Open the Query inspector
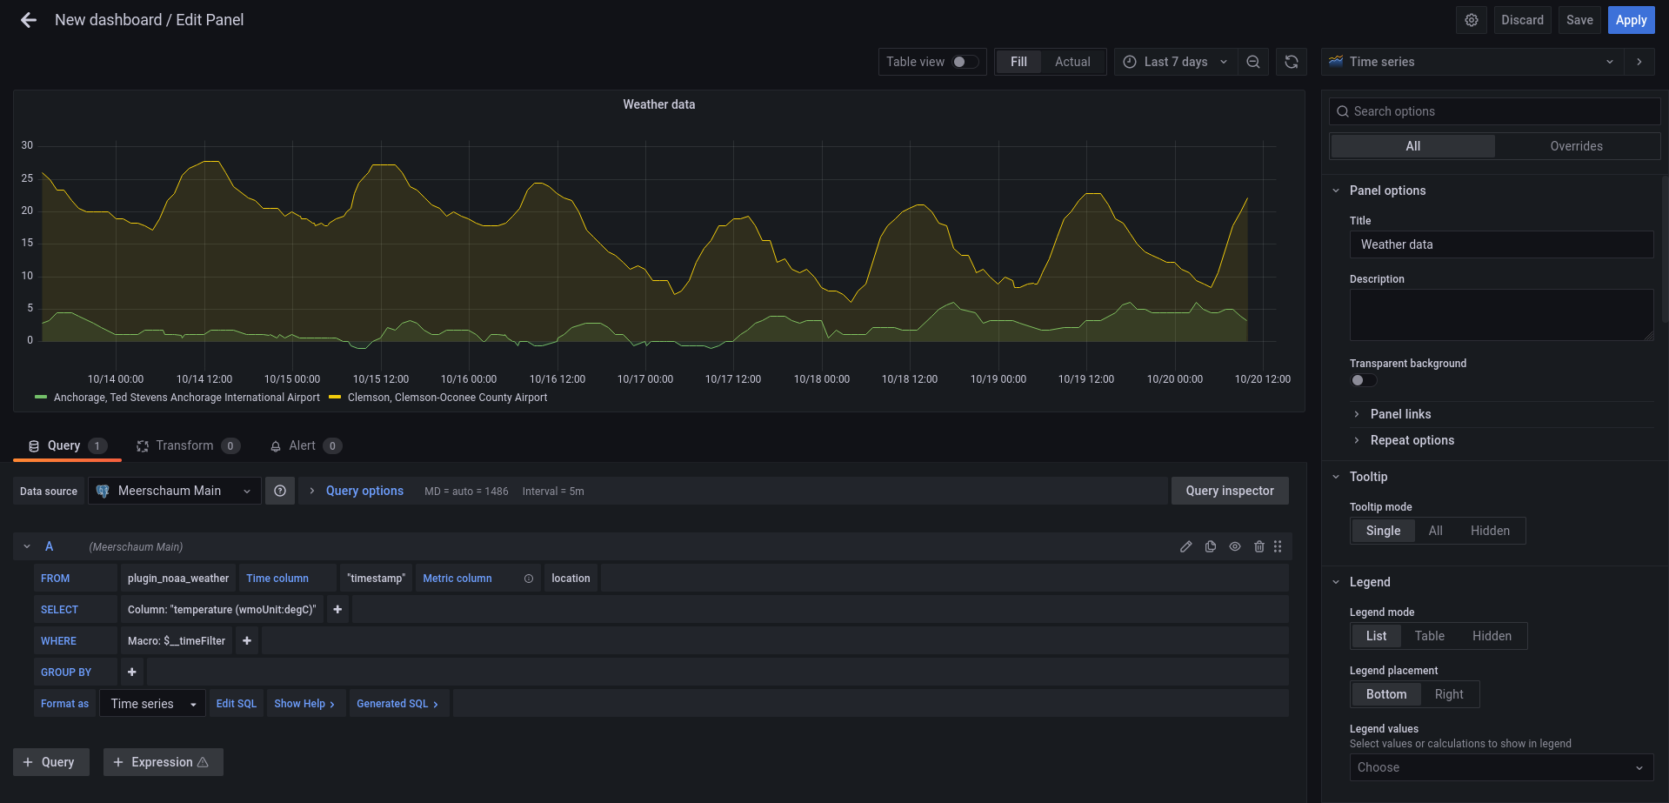Screen dimensions: 1669x803 1229,491
